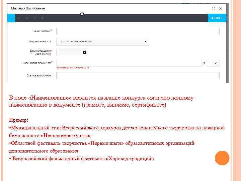Go to wizard step 3

(x=27, y=18)
